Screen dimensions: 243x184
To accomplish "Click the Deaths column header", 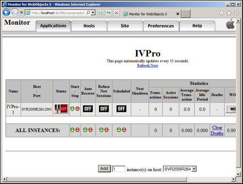I will [217, 95].
